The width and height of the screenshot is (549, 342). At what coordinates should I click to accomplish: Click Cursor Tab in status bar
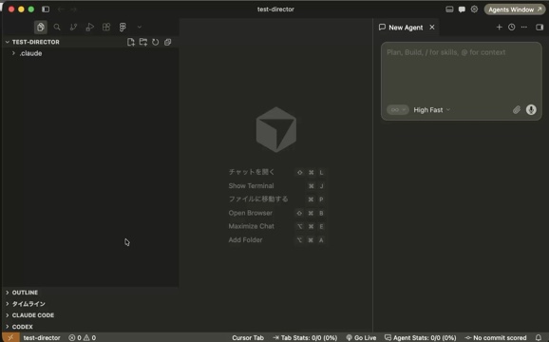248,338
